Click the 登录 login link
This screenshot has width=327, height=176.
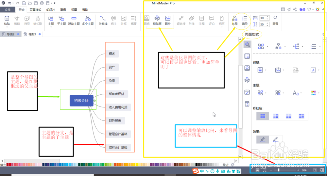302,9
